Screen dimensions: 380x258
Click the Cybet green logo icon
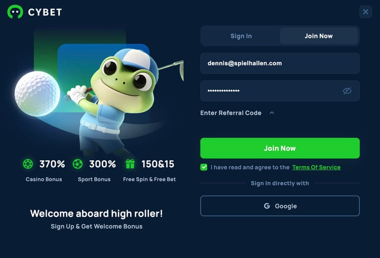15,12
